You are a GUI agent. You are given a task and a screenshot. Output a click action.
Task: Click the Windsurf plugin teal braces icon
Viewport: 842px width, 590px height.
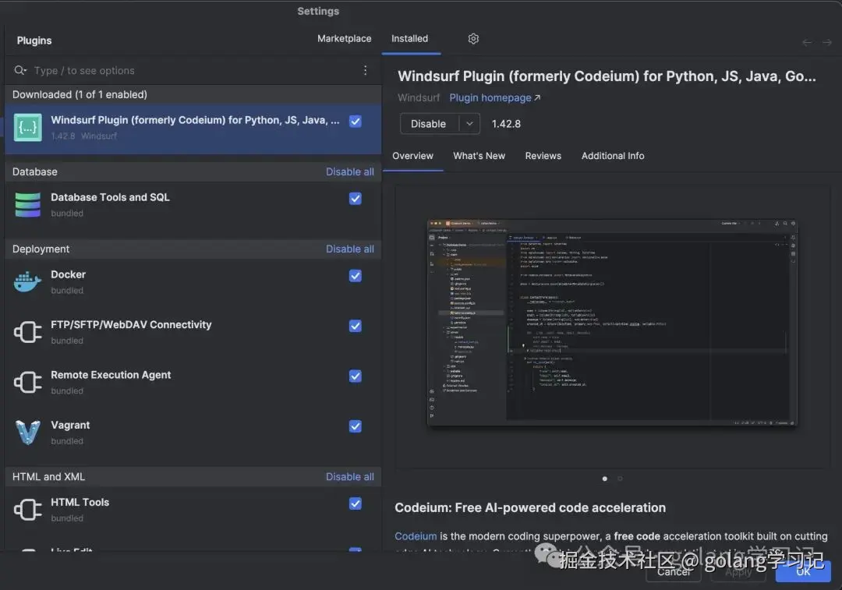(x=28, y=128)
